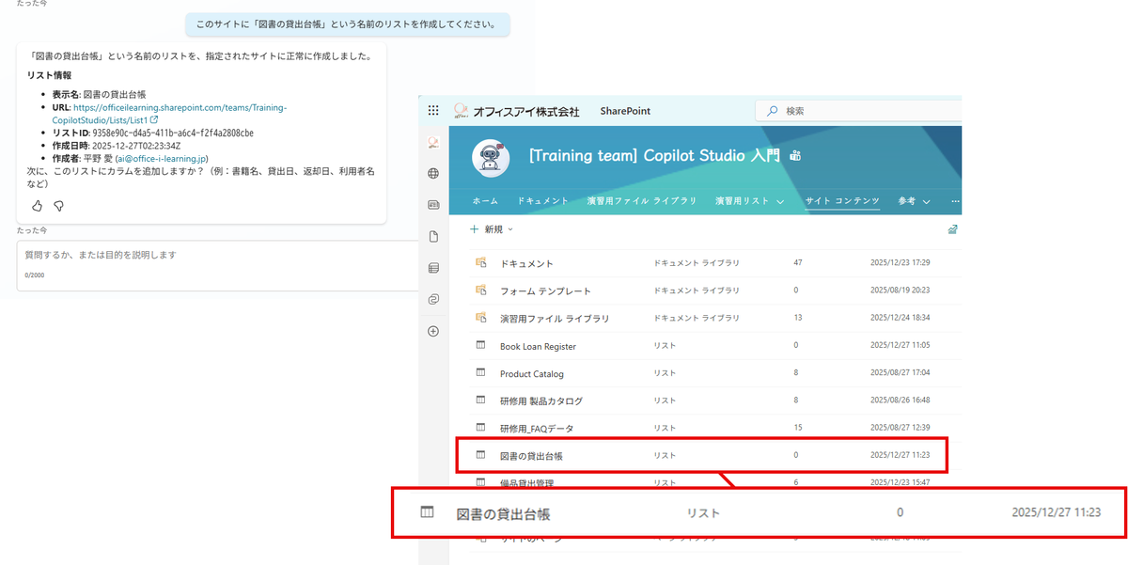
Task: Click the thumbs down feedback icon
Action: (58, 206)
